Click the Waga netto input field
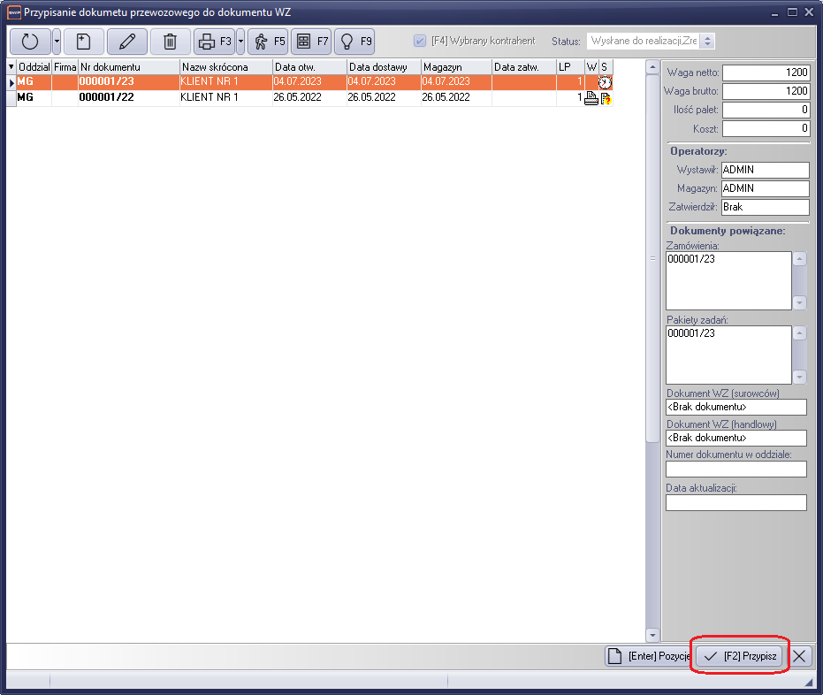 [766, 73]
